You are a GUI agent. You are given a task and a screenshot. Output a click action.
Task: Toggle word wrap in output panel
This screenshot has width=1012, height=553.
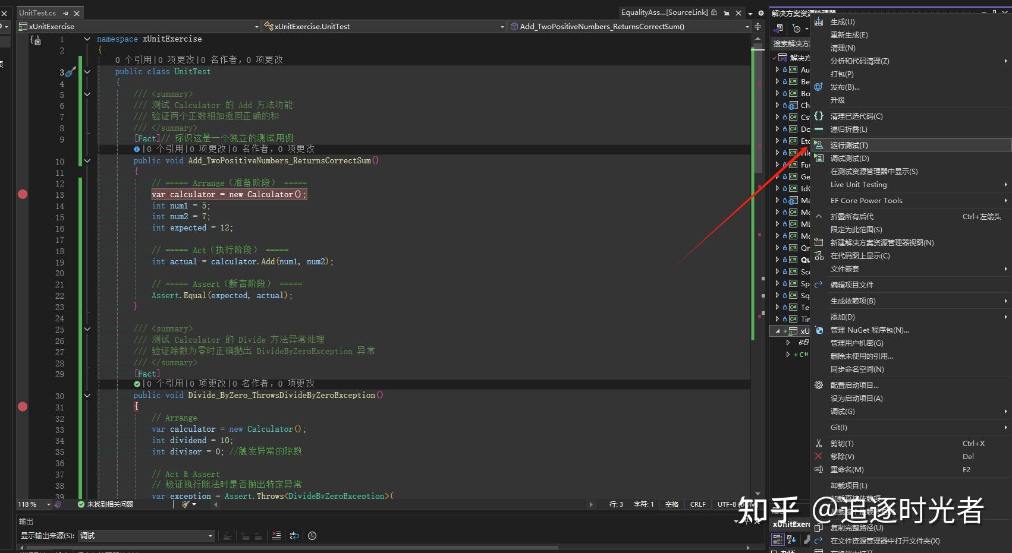pyautogui.click(x=294, y=536)
